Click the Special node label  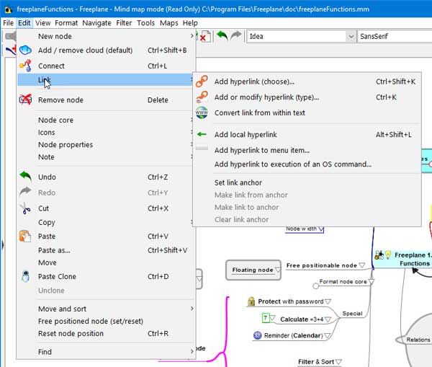pos(352,314)
